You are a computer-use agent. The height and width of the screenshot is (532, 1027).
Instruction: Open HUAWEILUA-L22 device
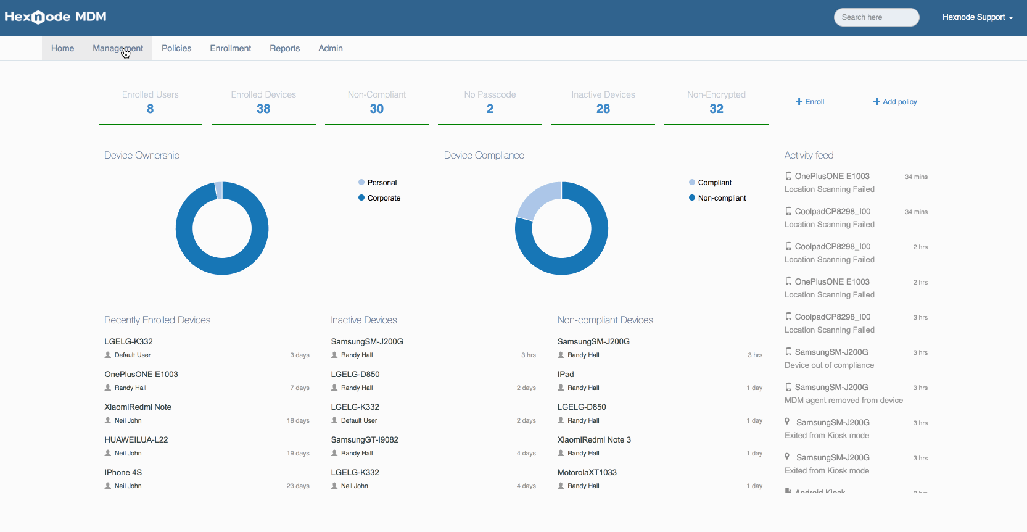[136, 439]
